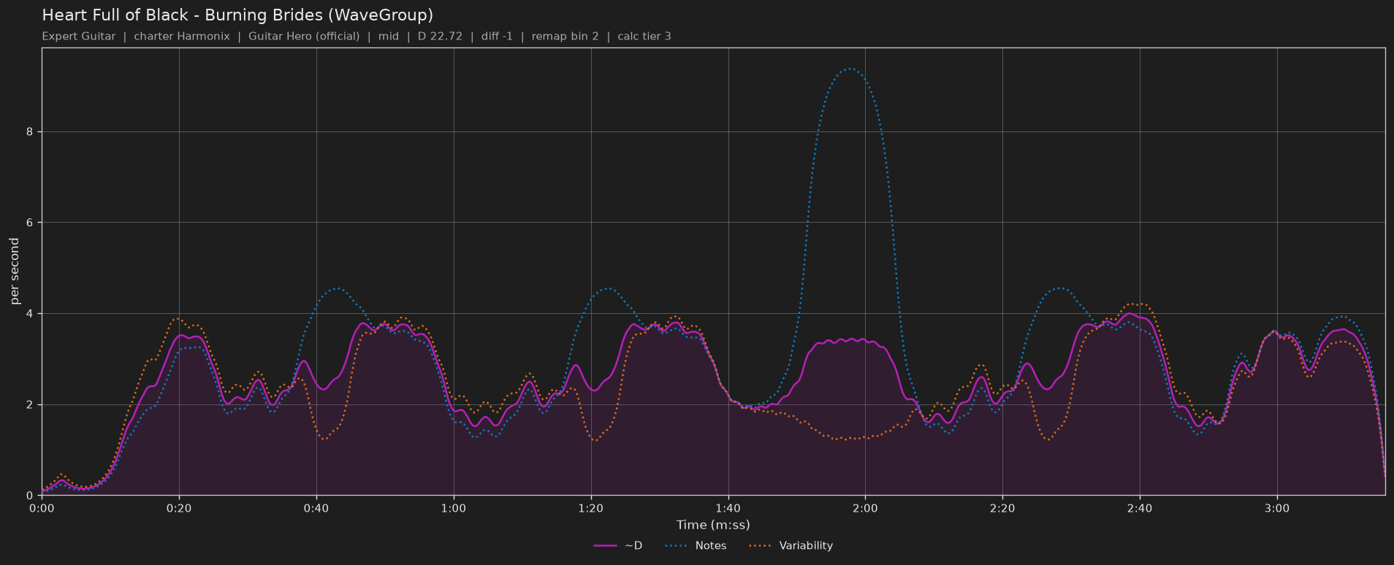Viewport: 1394px width, 565px height.
Task: Click the per second axis label
Action: point(15,271)
